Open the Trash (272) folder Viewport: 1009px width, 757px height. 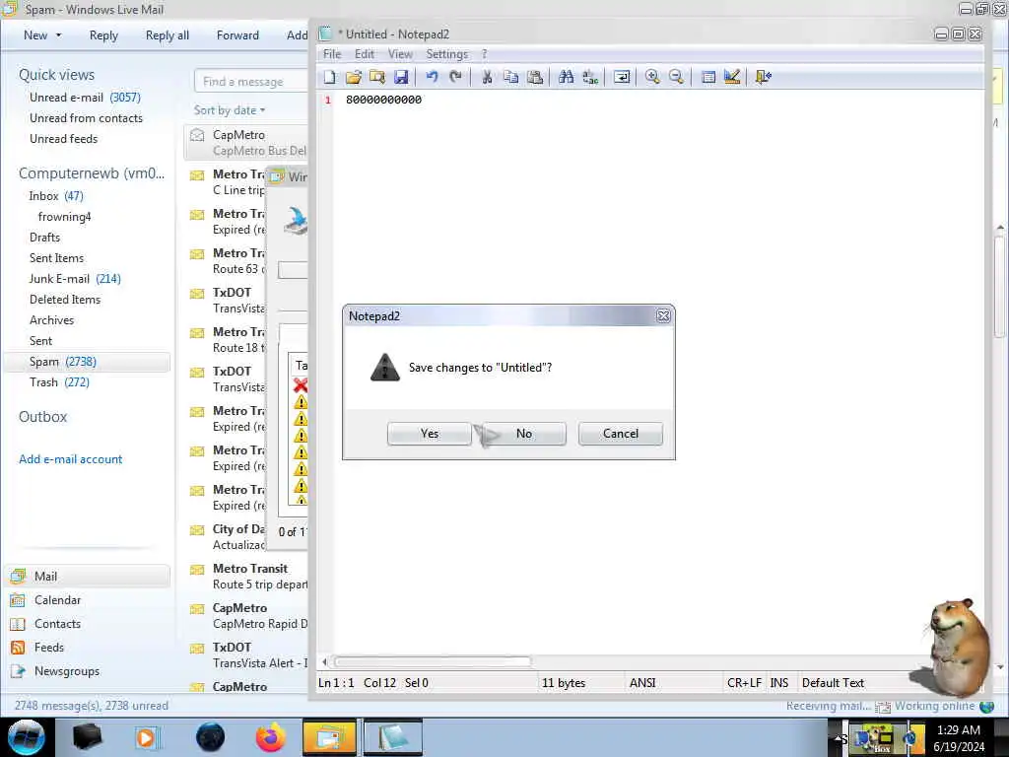(x=59, y=382)
